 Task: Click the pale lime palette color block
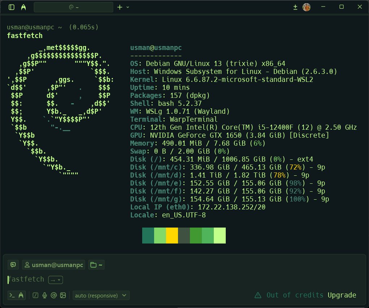(220, 236)
